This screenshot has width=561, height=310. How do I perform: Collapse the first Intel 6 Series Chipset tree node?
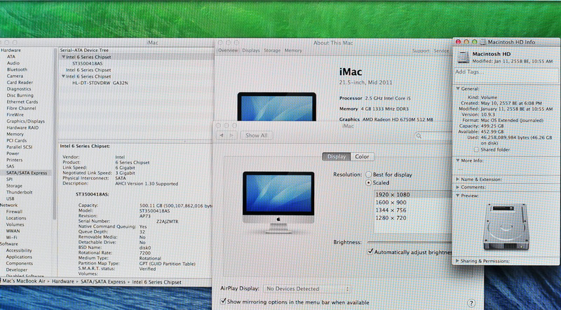pyautogui.click(x=63, y=57)
